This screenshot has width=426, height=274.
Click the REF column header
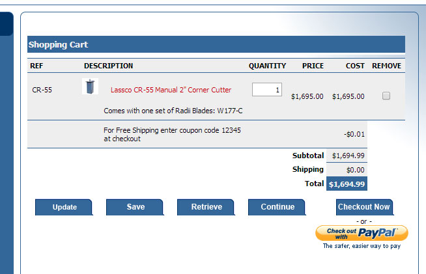37,66
